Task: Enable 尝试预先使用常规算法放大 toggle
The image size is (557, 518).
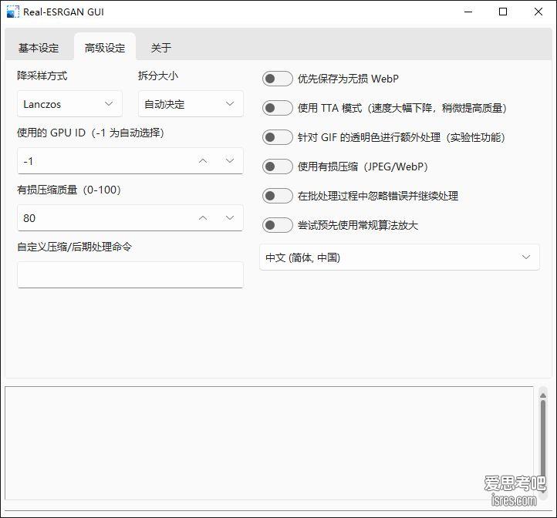Action: [x=278, y=225]
